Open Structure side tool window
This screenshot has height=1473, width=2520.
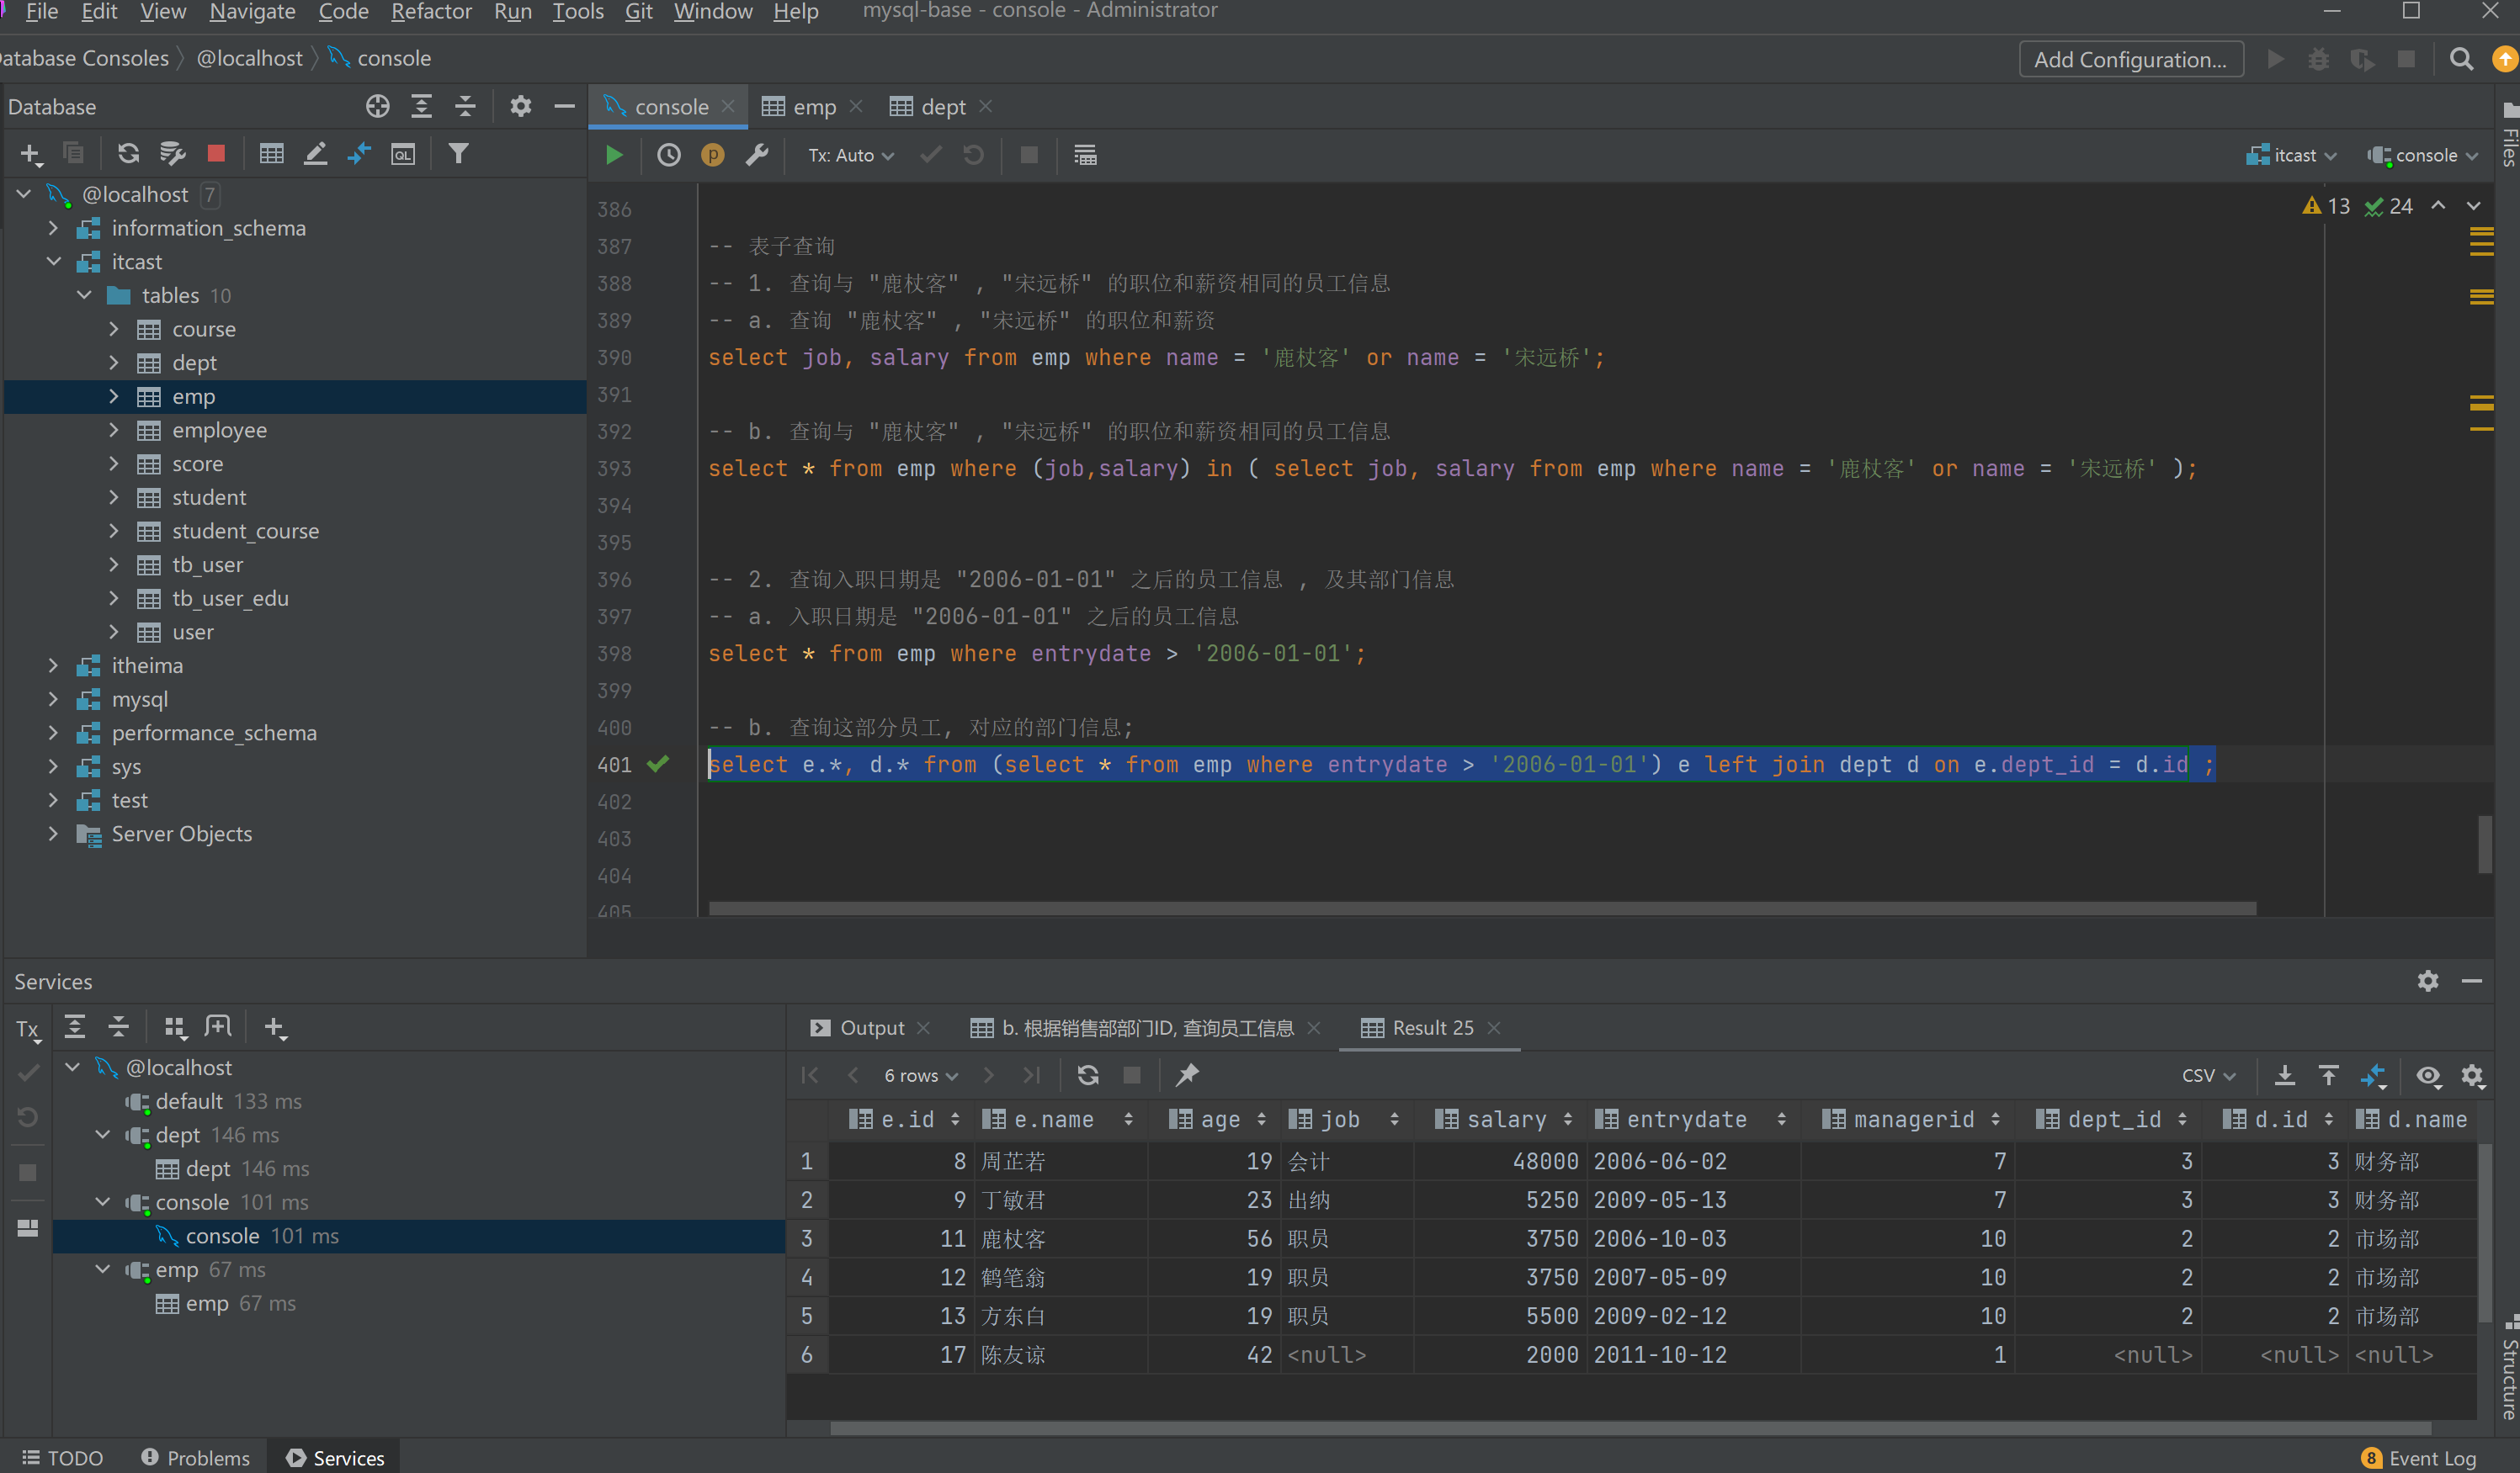(x=2508, y=1364)
